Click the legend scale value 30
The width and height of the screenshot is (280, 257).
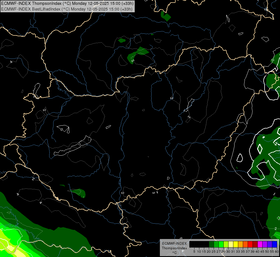(x=228, y=252)
